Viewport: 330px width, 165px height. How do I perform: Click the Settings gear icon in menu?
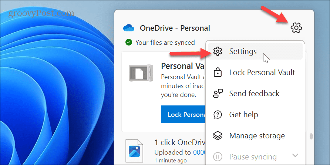[218, 51]
